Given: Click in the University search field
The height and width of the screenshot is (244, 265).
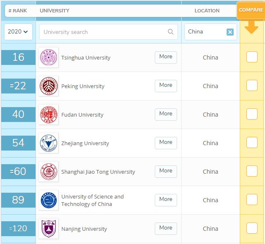Looking at the screenshot, I should point(103,32).
